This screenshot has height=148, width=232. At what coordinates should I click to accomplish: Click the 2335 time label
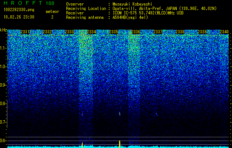[x=114, y=32]
